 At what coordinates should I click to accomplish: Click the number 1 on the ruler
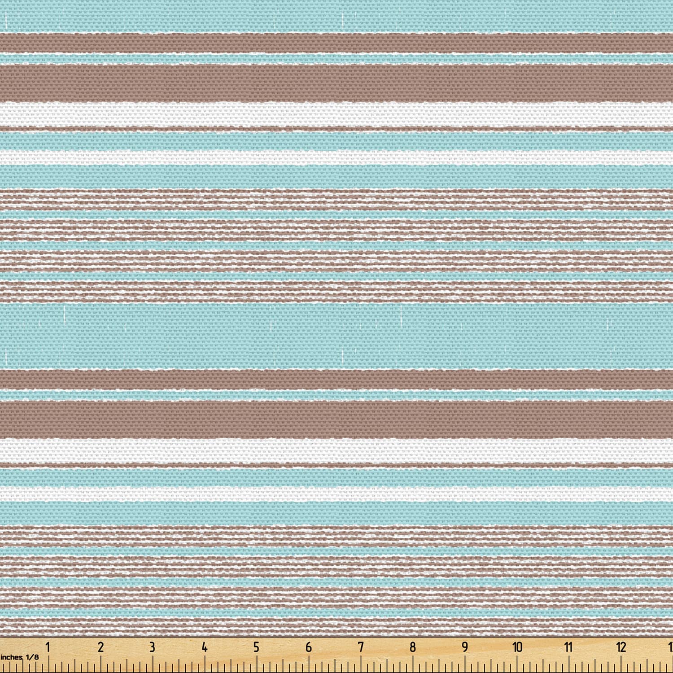tap(48, 647)
